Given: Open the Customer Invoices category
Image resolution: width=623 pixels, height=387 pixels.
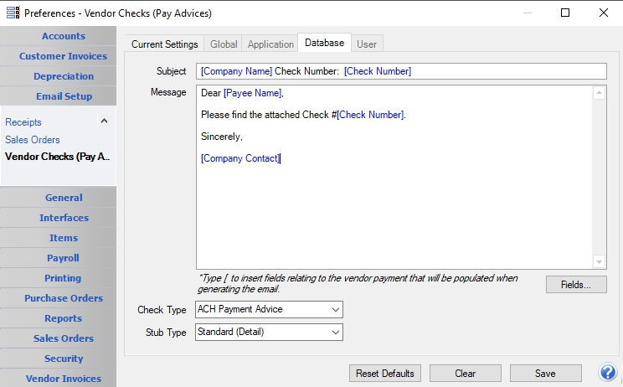Looking at the screenshot, I should tap(63, 56).
